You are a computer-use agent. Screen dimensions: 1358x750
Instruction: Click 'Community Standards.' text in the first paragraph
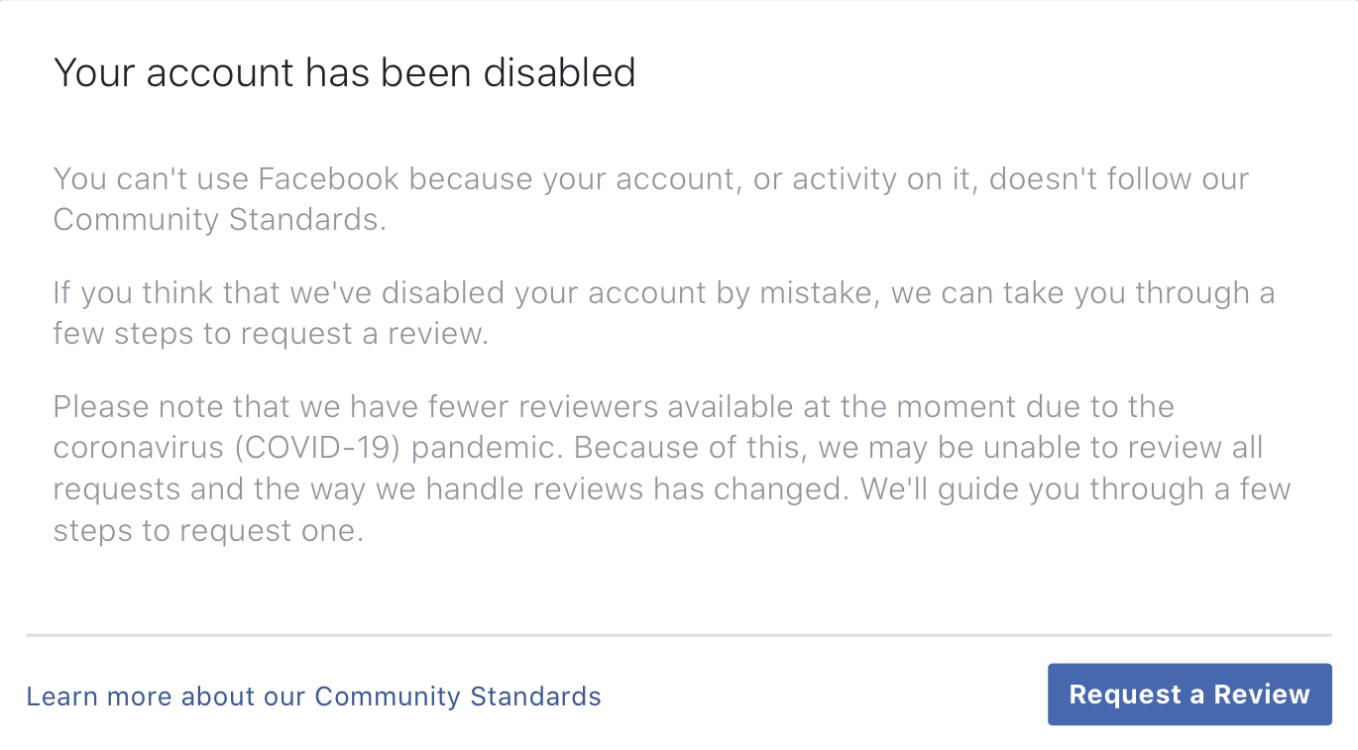coord(219,219)
